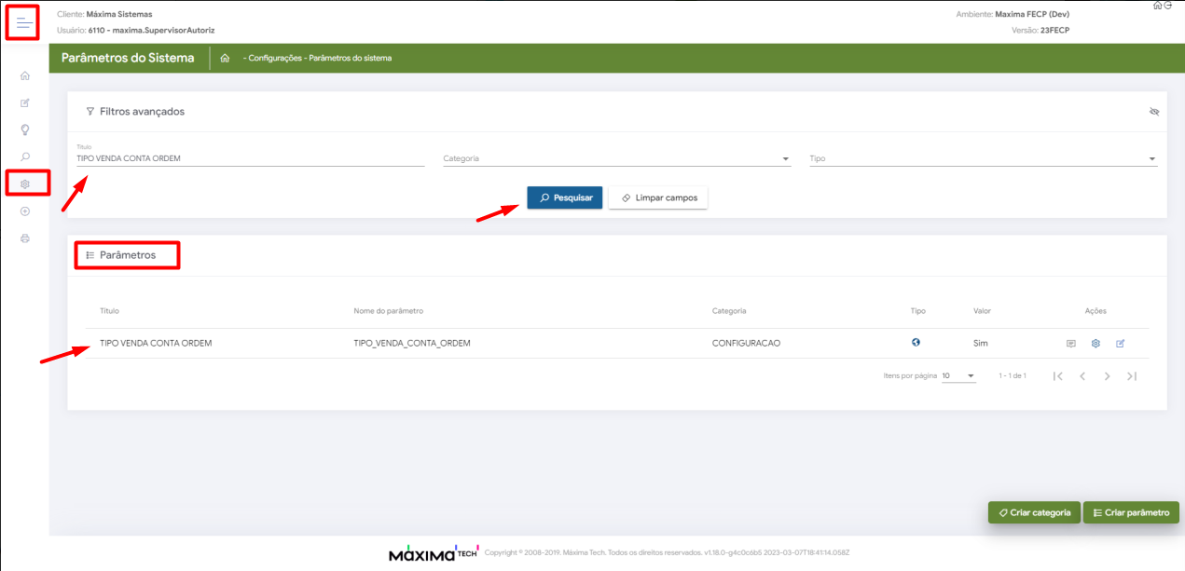Click the Título filter input field
This screenshot has width=1185, height=571.
click(x=250, y=158)
